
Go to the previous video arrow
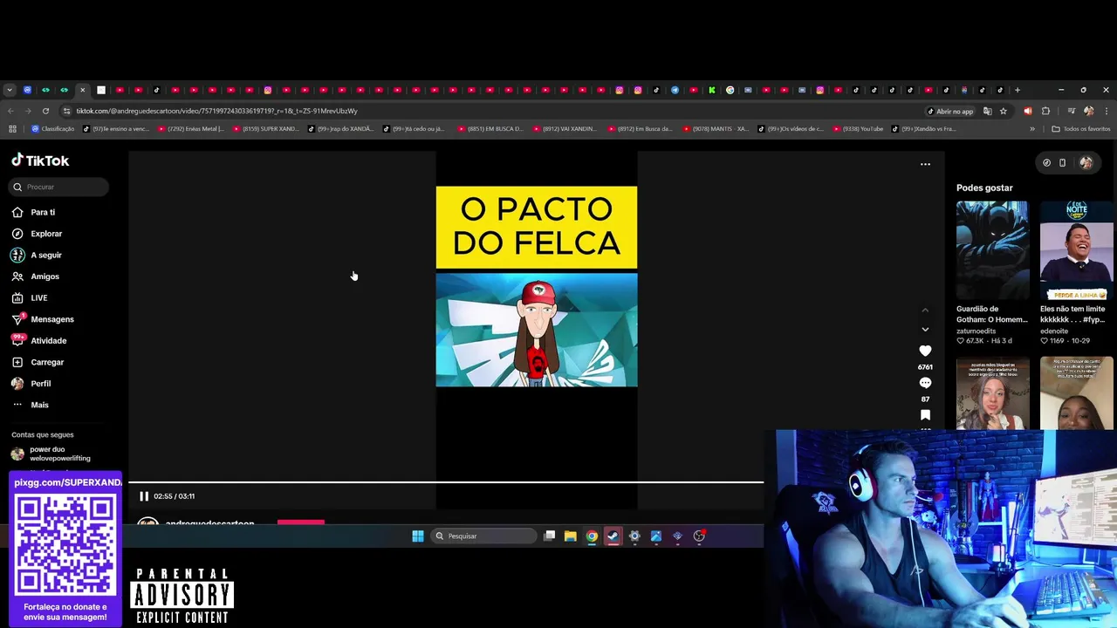(925, 310)
